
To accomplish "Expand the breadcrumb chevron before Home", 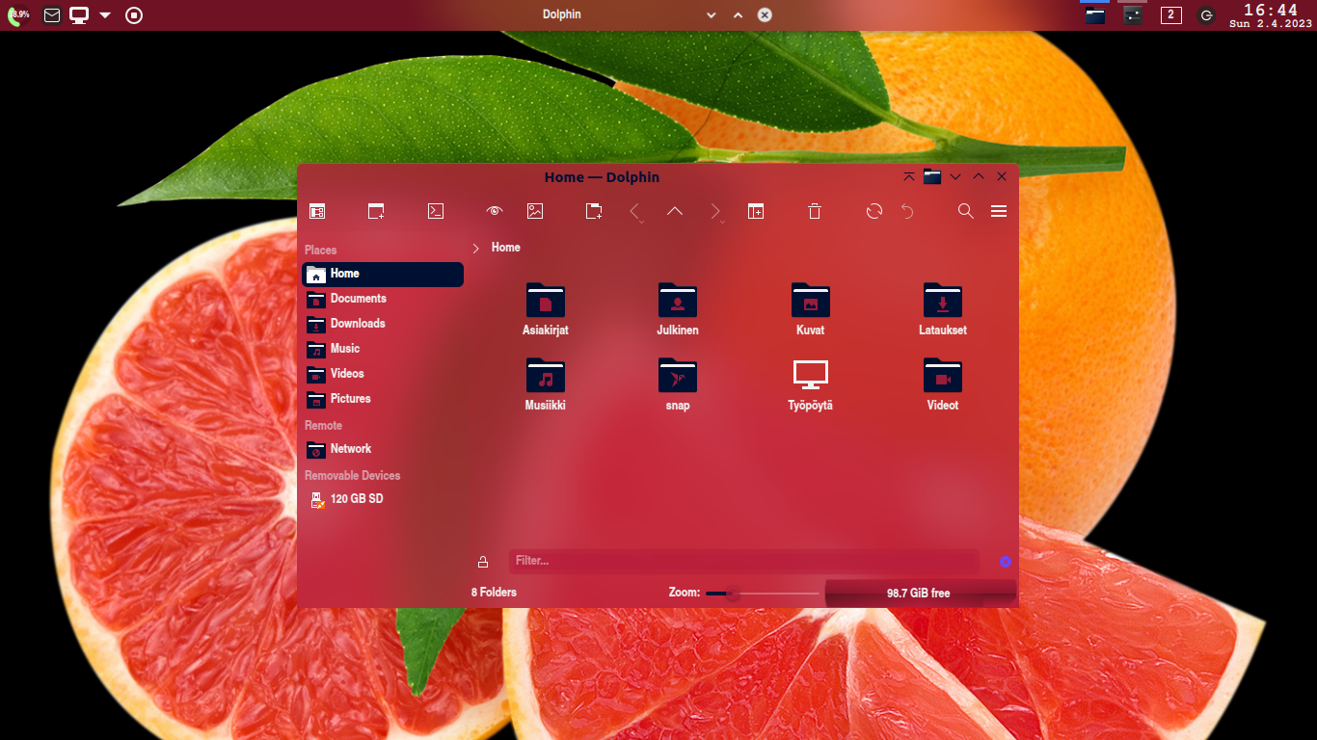I will pyautogui.click(x=475, y=249).
